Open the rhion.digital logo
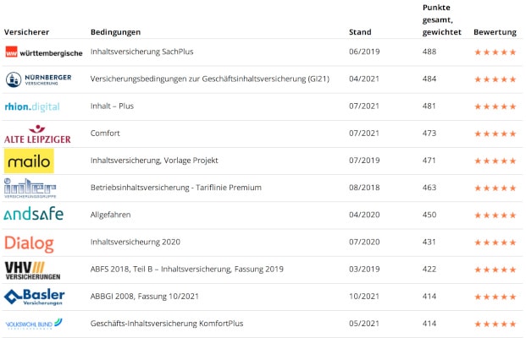The image size is (526, 338). click(32, 106)
